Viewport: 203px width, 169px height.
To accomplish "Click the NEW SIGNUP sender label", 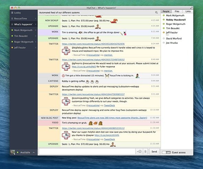I will [x=52, y=20].
